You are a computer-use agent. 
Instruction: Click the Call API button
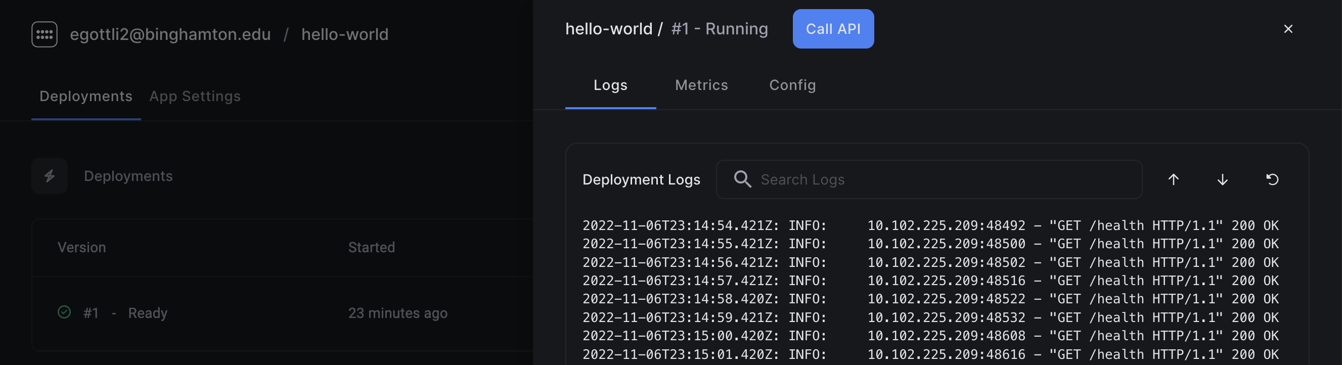(x=833, y=29)
